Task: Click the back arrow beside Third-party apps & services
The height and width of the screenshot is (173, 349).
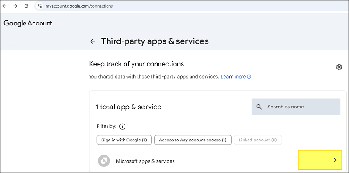Action: [x=92, y=41]
